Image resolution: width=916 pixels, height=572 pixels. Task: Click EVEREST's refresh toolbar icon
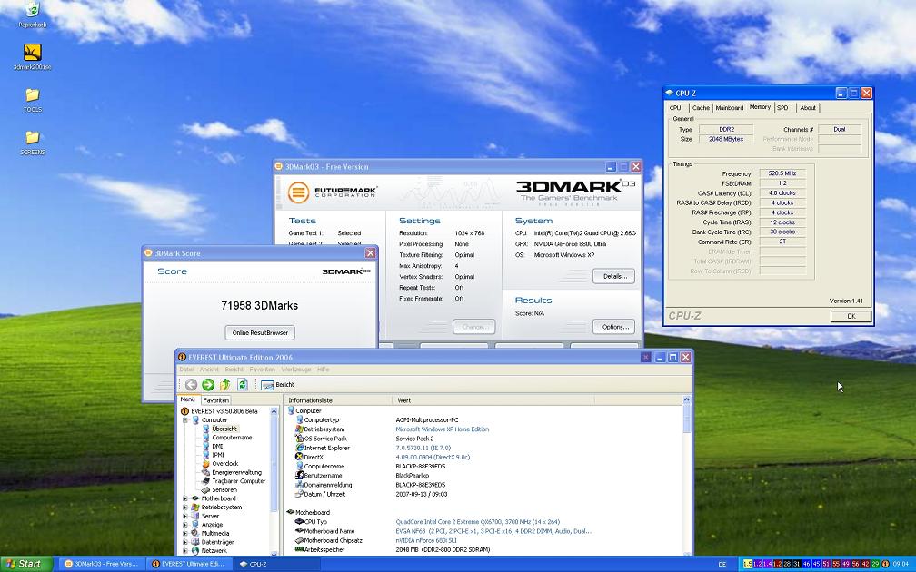pyautogui.click(x=243, y=385)
